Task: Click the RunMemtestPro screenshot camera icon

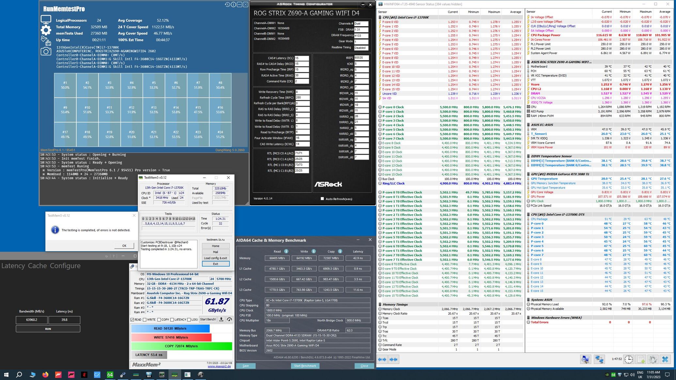Action: [46, 51]
